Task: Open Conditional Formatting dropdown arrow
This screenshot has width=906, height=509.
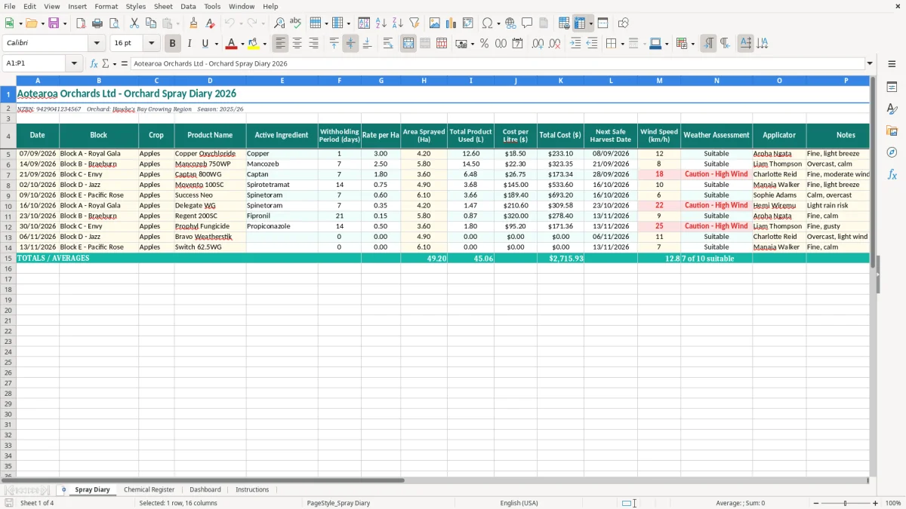Action: click(692, 44)
